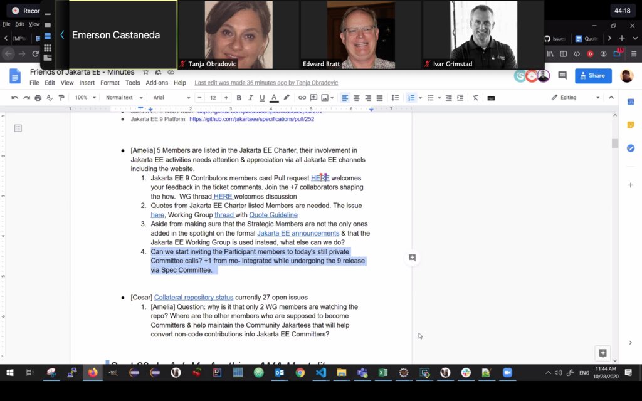Image resolution: width=642 pixels, height=401 pixels.
Task: Star the Friends of Jakarta EE document
Action: [145, 72]
